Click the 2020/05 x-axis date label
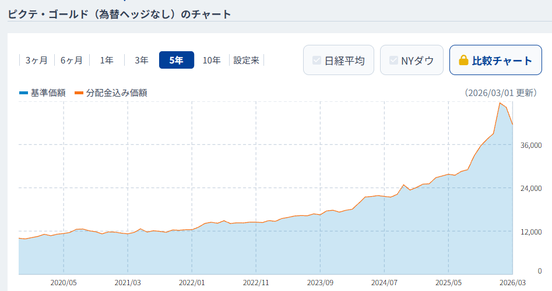This screenshot has width=552, height=291. coord(64,282)
